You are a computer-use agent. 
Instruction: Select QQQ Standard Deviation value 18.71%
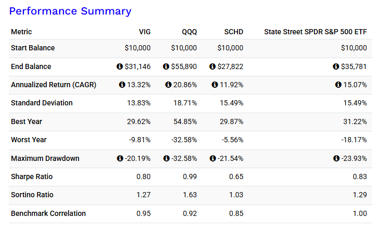[x=185, y=103]
